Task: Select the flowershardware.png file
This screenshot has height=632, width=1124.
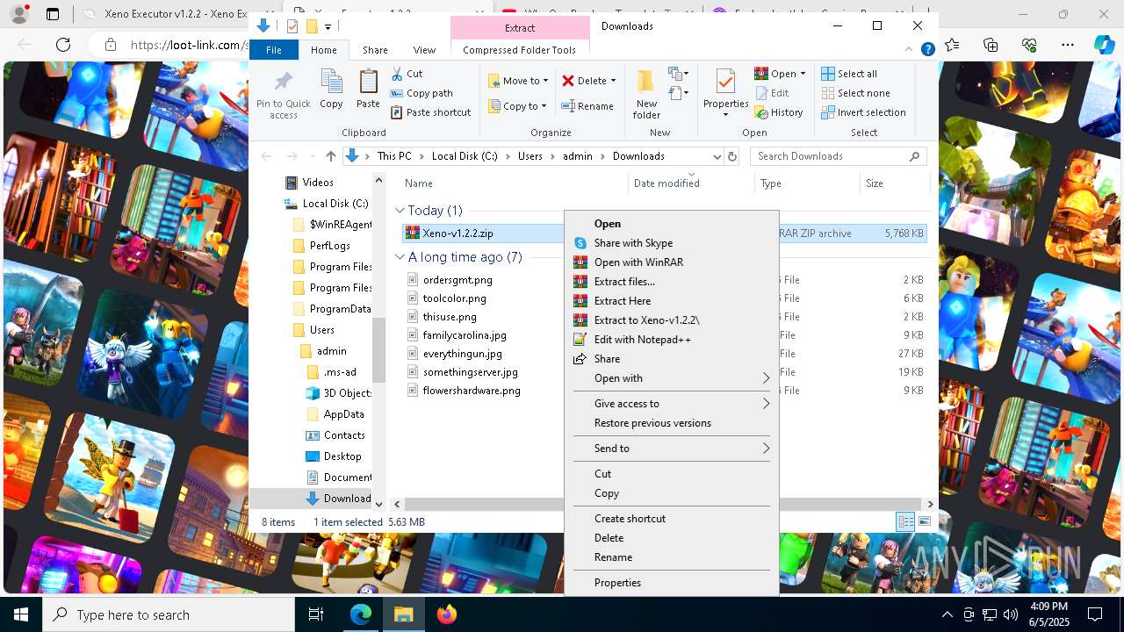Action: coord(472,391)
